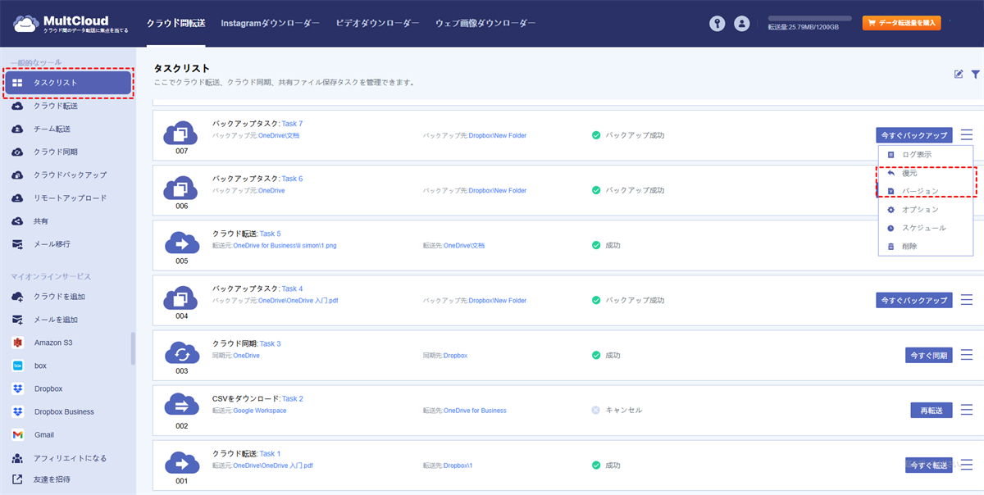This screenshot has width=984, height=495.
Task: Expand the Task 7 hamburger menu
Action: point(967,135)
